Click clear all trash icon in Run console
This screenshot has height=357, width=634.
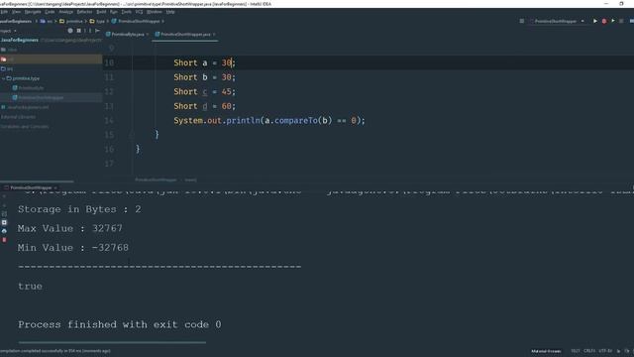(4, 240)
